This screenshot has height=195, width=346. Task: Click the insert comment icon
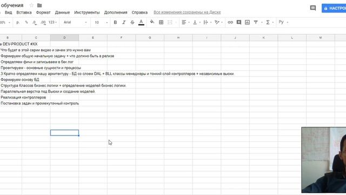point(239,22)
